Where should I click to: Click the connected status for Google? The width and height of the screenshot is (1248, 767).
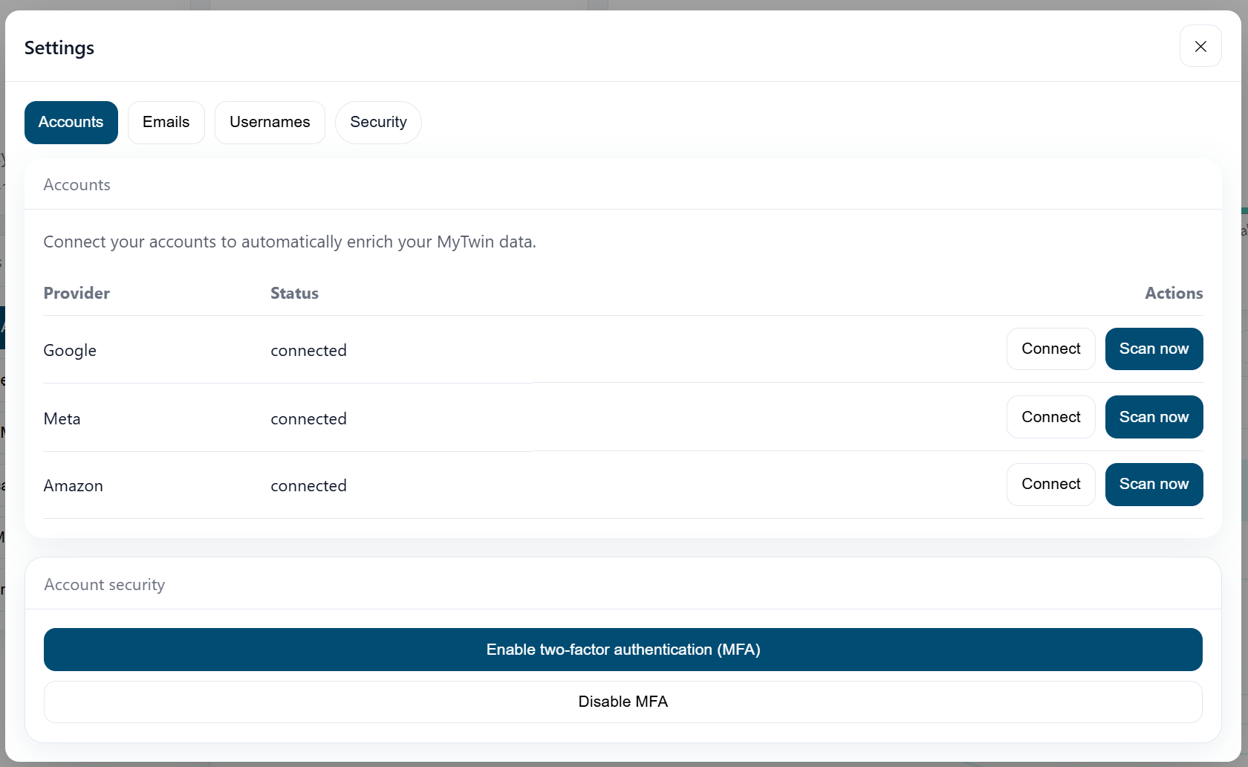[308, 351]
